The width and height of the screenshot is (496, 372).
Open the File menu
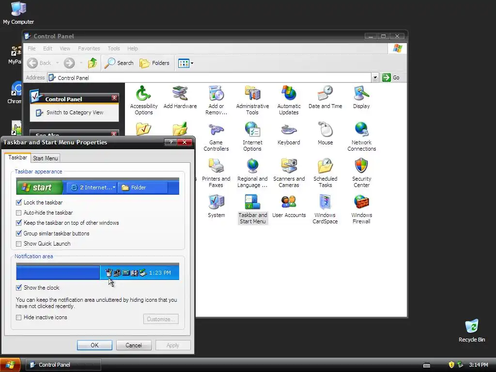pyautogui.click(x=31, y=48)
